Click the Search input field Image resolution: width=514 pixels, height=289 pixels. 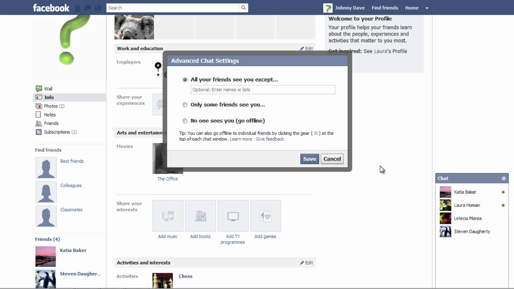pos(173,8)
